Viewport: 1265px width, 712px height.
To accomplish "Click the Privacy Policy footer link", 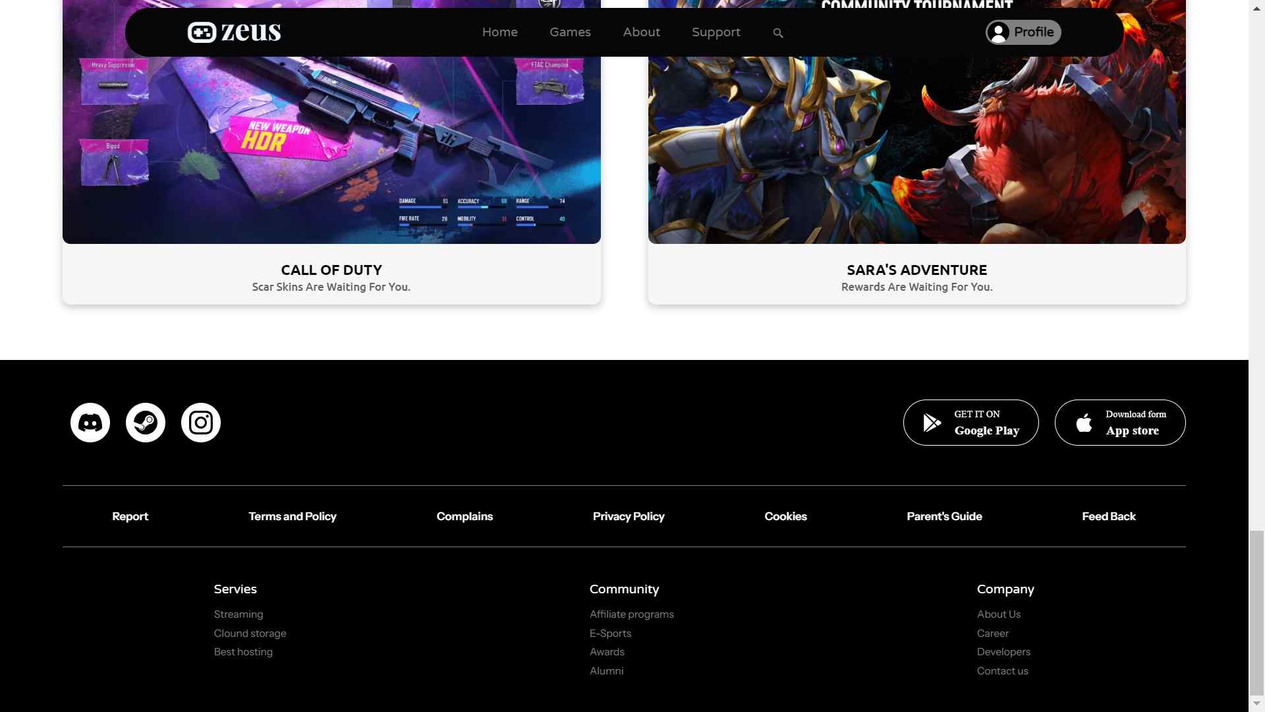I will 628,516.
